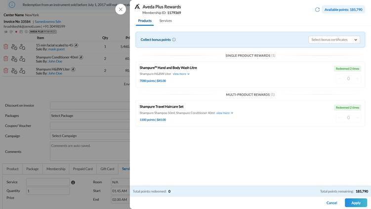Click the 7000 points | $45.00 text
This screenshot has height=209, width=371.
153,81
